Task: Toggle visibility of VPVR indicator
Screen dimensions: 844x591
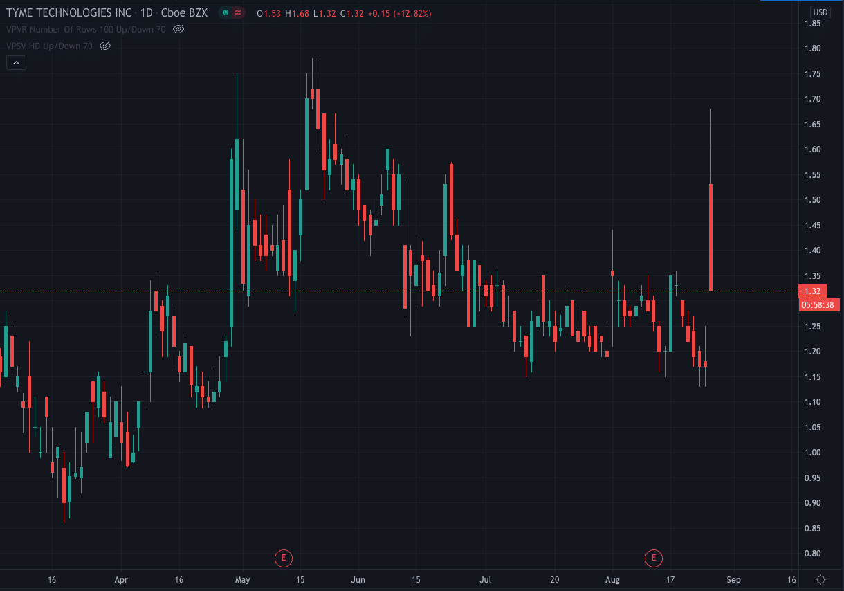Action: [178, 29]
